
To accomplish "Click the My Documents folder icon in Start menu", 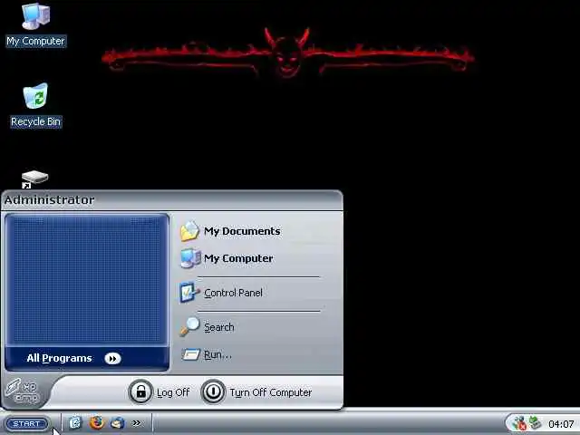I will (x=189, y=232).
